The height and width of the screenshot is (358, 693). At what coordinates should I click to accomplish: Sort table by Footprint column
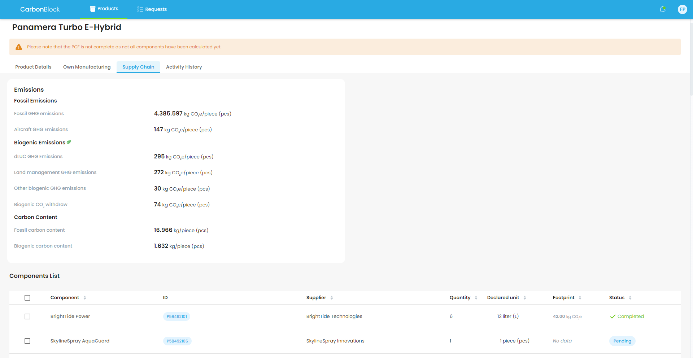(x=580, y=298)
